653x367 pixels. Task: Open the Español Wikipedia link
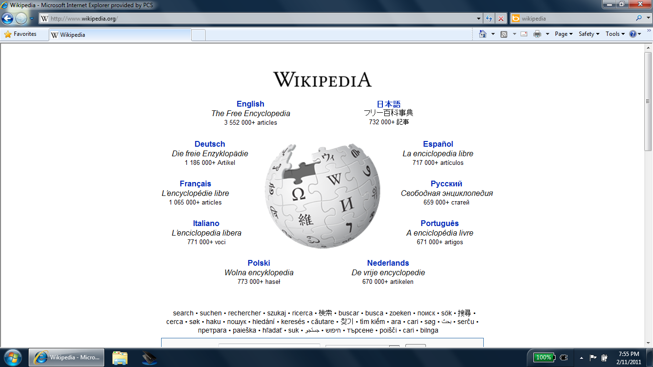(x=438, y=144)
